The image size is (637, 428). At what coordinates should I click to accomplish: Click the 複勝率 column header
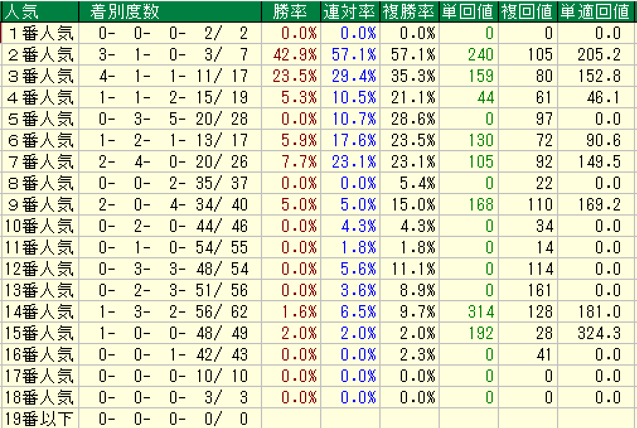409,11
